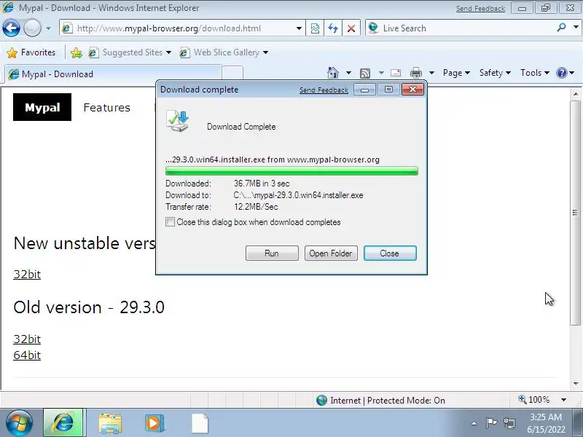Click the search magnifier icon
Viewport: 583px width, 437px height.
[562, 28]
